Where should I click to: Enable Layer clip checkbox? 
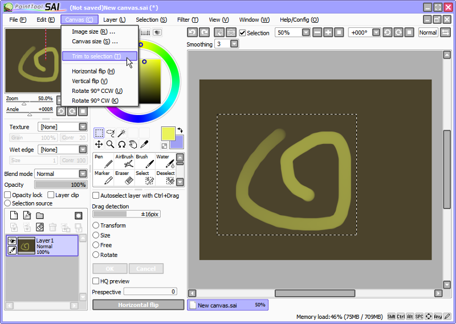[51, 195]
